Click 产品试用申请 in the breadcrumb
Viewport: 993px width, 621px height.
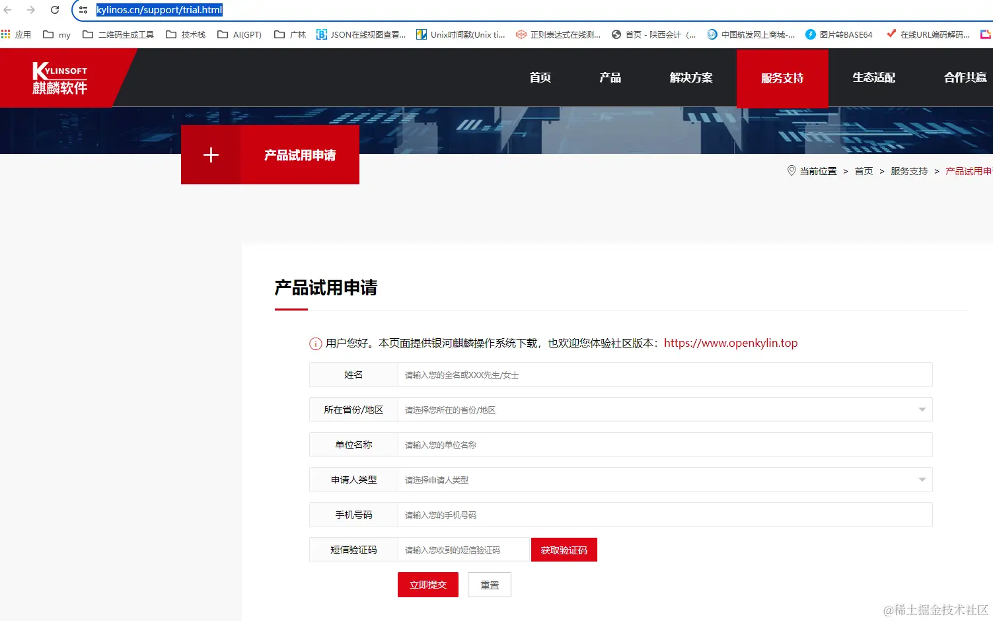(969, 171)
